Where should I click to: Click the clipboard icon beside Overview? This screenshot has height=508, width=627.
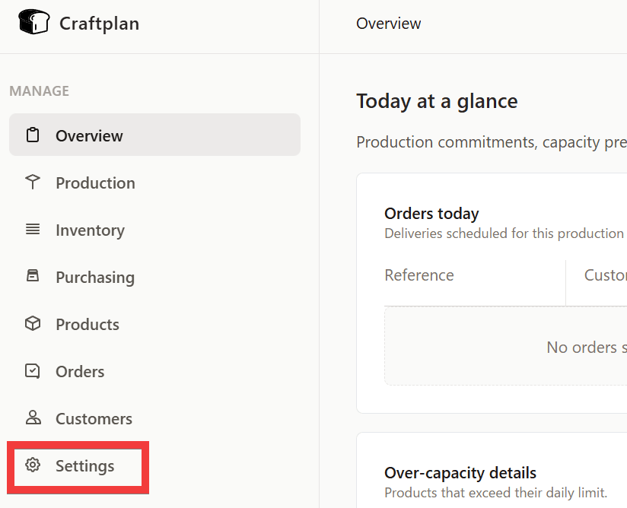pos(33,135)
